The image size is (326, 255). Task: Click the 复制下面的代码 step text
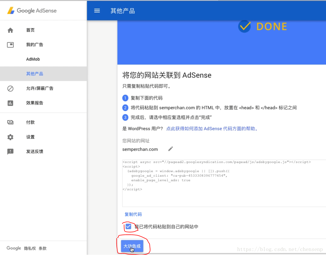(146, 98)
